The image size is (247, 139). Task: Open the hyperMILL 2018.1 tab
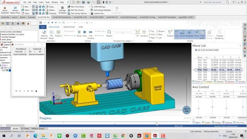click(x=186, y=17)
